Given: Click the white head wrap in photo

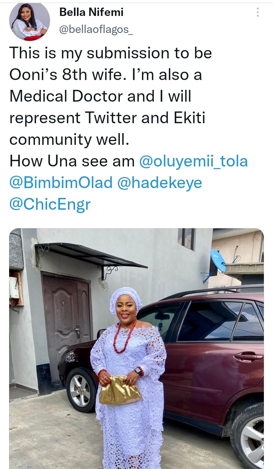Looking at the screenshot, I should point(125,296).
